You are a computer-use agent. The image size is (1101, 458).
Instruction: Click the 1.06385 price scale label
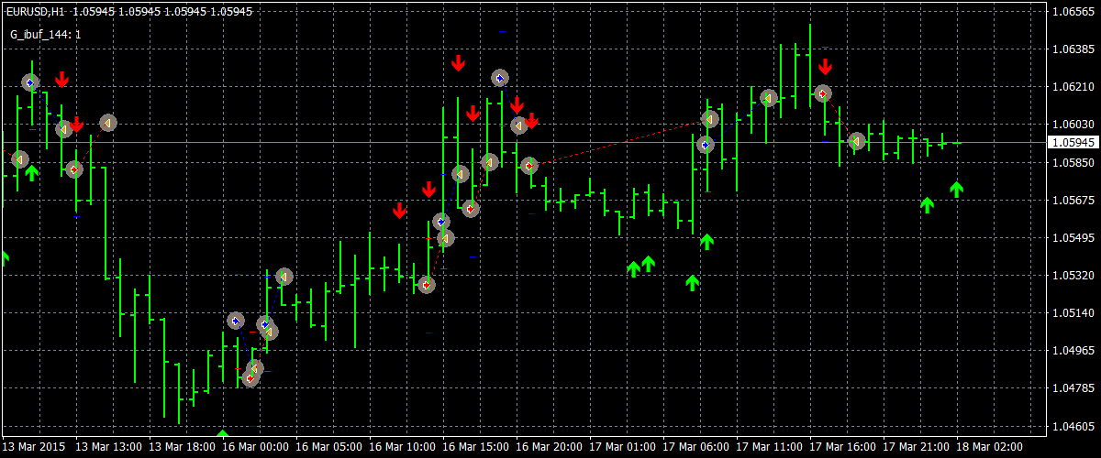(1073, 49)
